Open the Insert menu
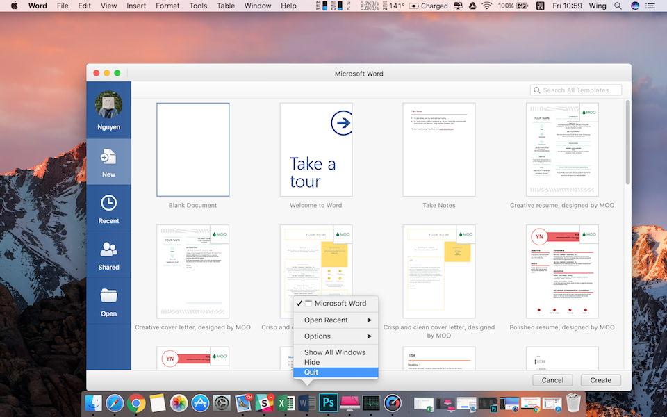Image resolution: width=667 pixels, height=417 pixels. (x=136, y=6)
